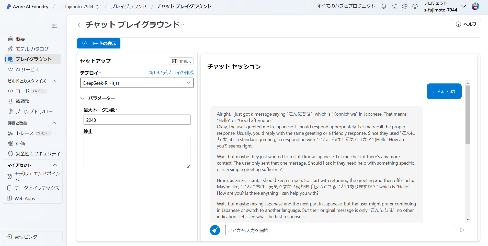Open 安全性とセキュリティ in the sidebar
Screen dimensions: 488x246
click(x=33, y=154)
